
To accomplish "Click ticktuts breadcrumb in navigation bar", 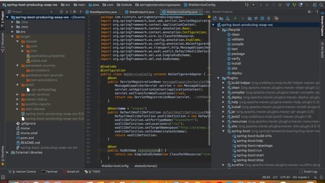I will tap(124, 5).
